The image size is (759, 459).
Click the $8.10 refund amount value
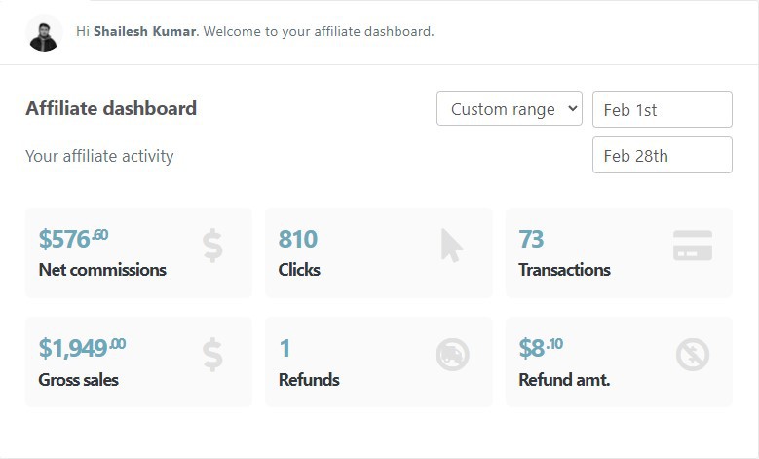[x=541, y=348]
